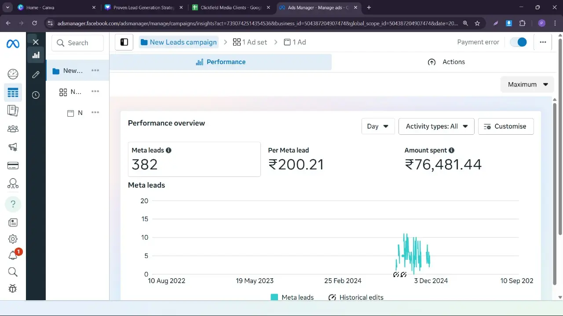Viewport: 563px width, 316px height.
Task: Expand the Day breakdown dropdown
Action: (378, 126)
